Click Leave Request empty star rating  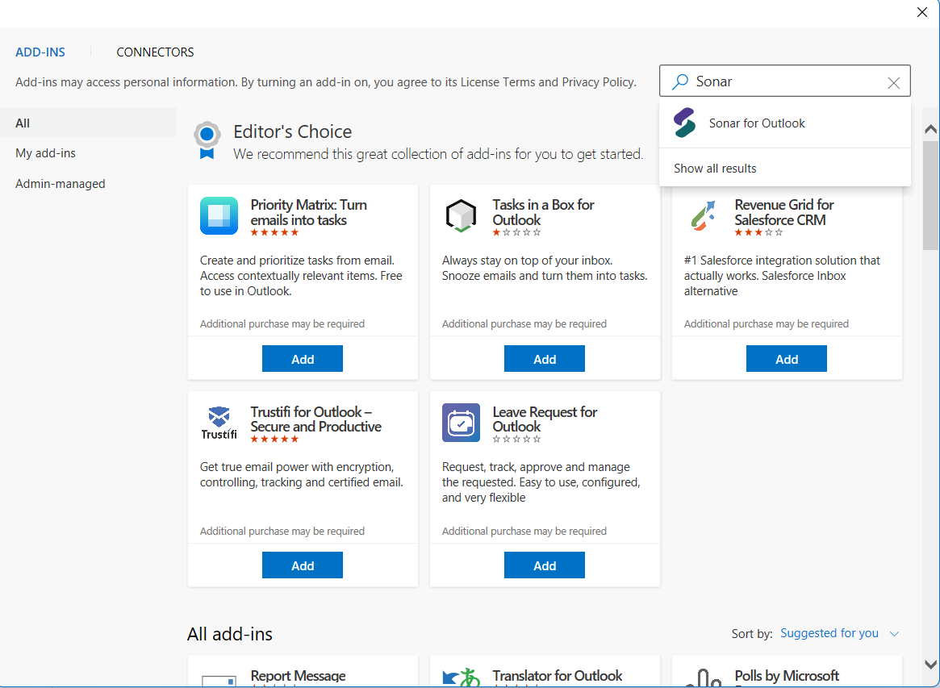pos(516,440)
